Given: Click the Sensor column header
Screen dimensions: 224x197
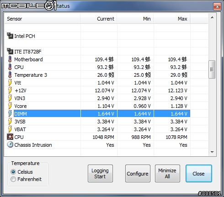Looking at the screenshot, I should [x=42, y=19].
